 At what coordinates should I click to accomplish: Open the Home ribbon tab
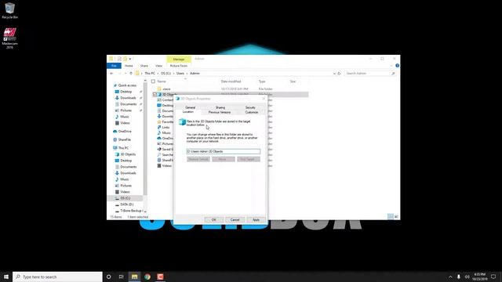coord(129,66)
